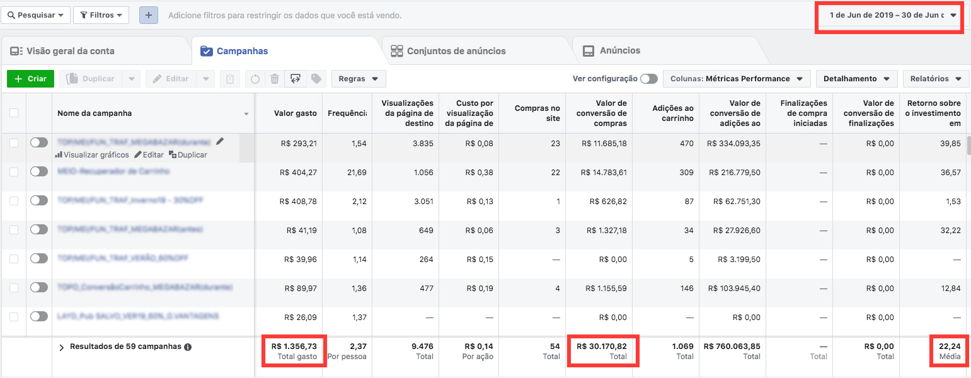The height and width of the screenshot is (378, 971).
Task: Open the date range dropdown
Action: (888, 15)
